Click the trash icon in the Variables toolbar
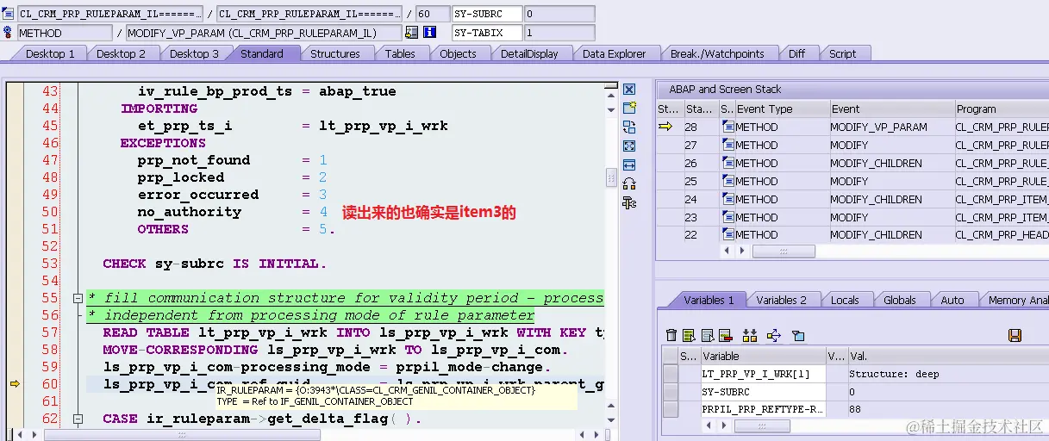This screenshot has height=441, width=1049. click(x=671, y=335)
